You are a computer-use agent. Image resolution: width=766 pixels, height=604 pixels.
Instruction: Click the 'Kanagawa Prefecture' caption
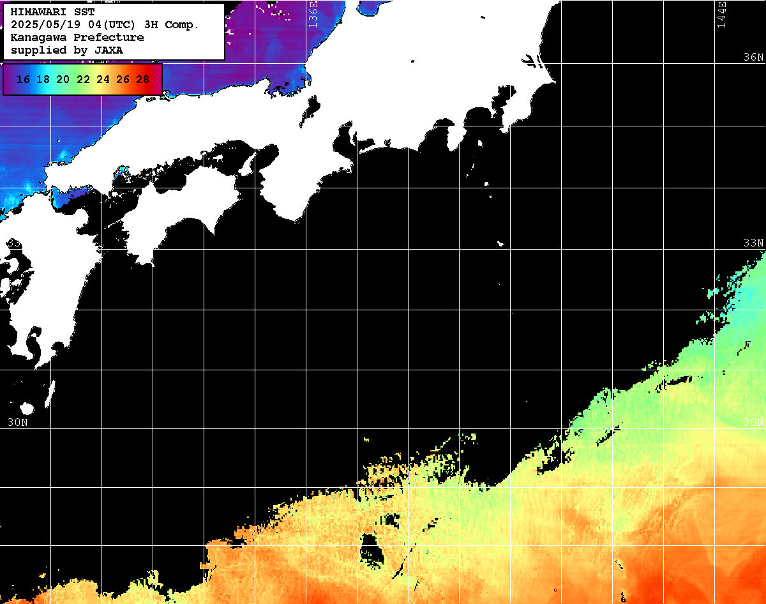77,38
